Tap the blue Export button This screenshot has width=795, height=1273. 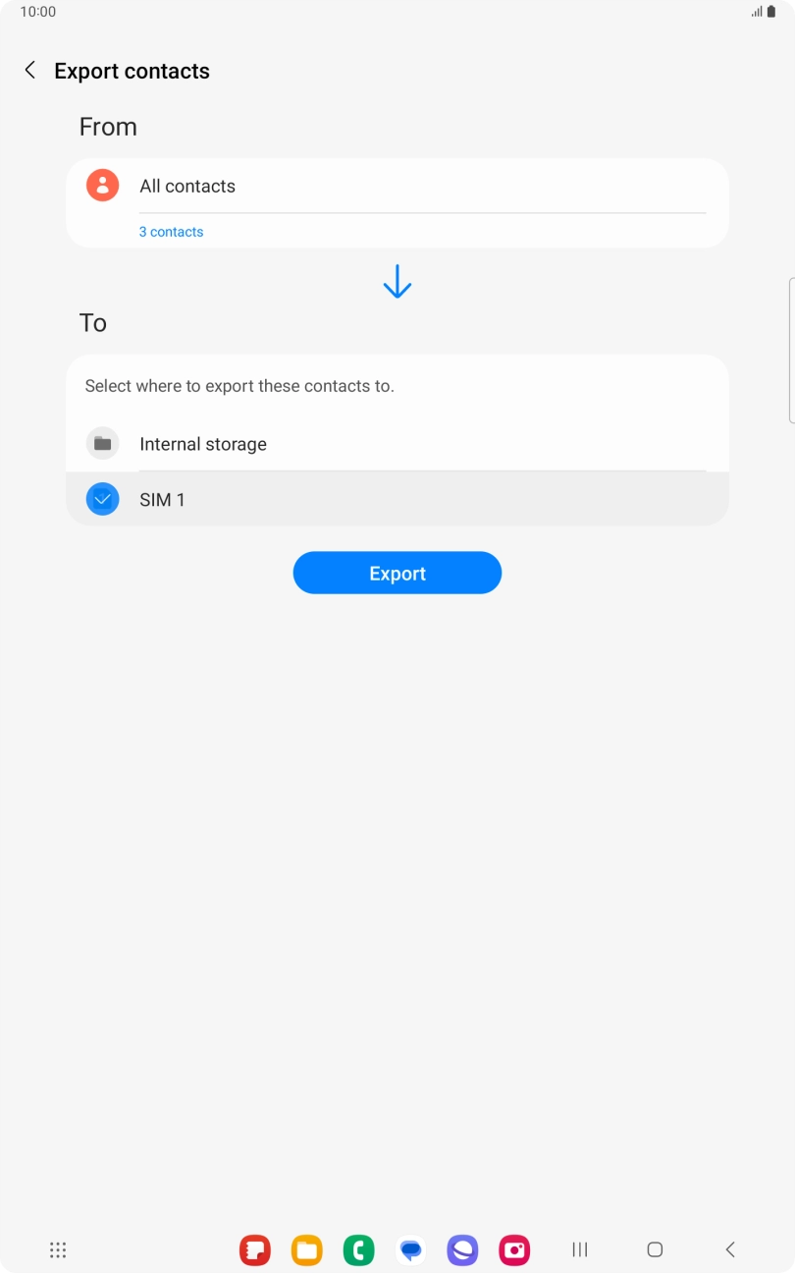point(397,573)
